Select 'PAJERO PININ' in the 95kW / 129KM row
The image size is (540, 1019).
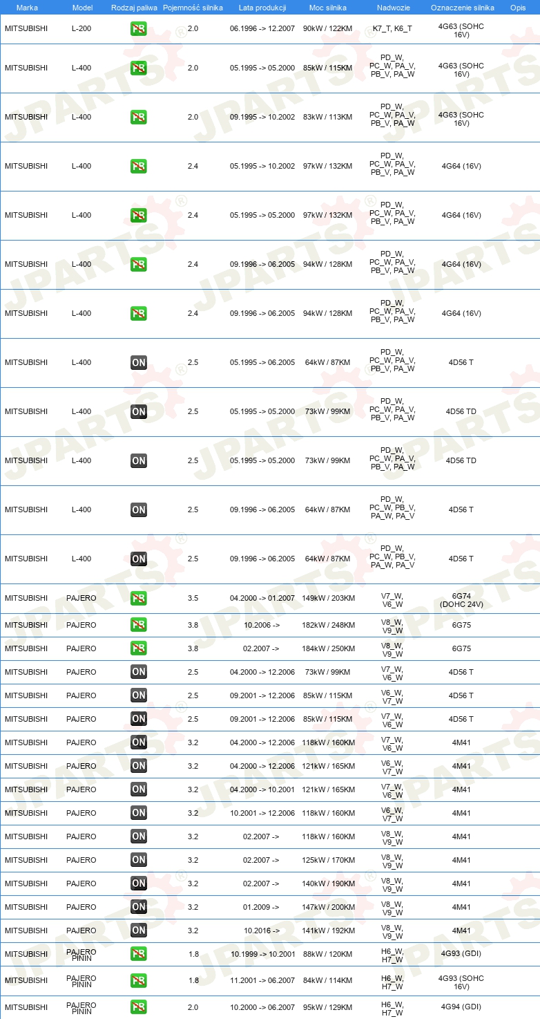81,1008
